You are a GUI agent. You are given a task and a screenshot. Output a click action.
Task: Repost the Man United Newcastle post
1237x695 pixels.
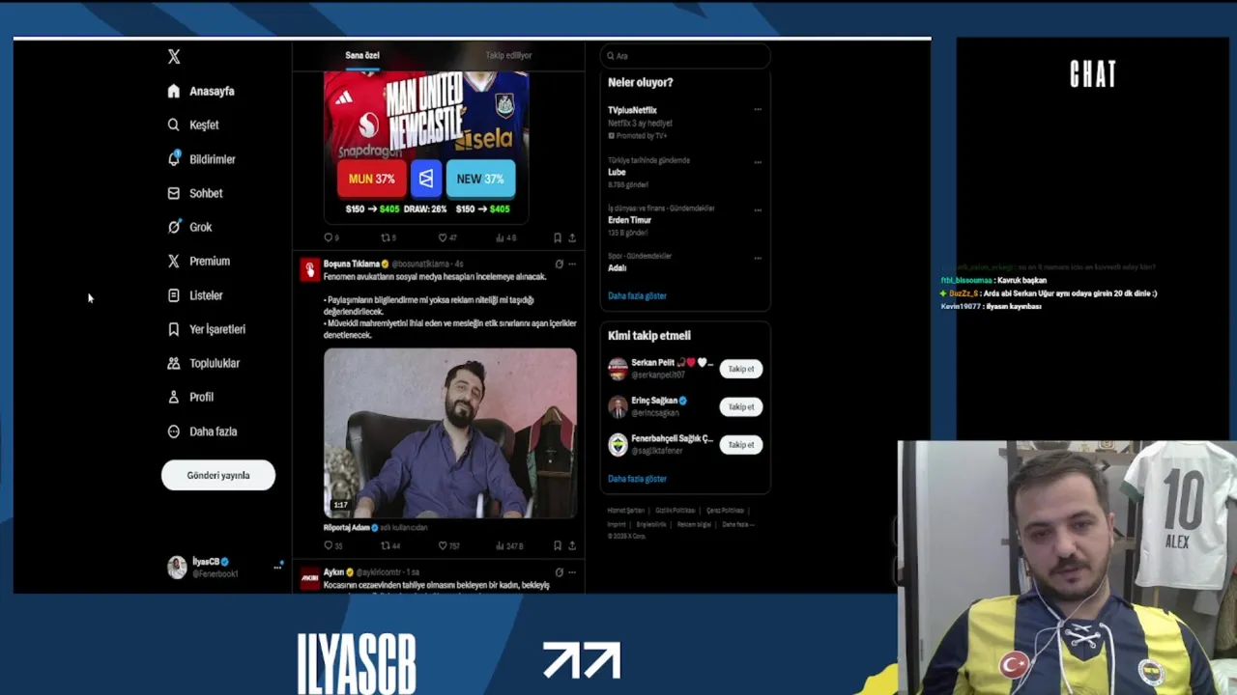(x=388, y=237)
